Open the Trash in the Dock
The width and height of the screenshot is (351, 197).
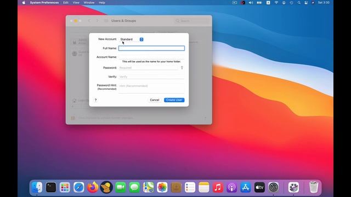click(314, 187)
